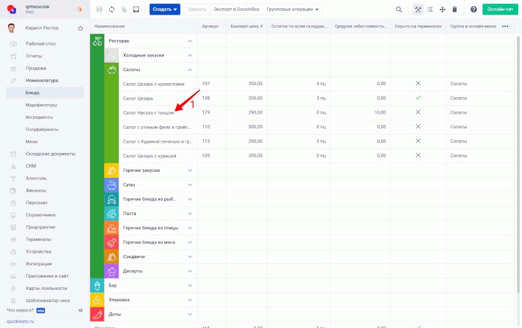
Task: Click Что нового? link
Action: (20, 310)
